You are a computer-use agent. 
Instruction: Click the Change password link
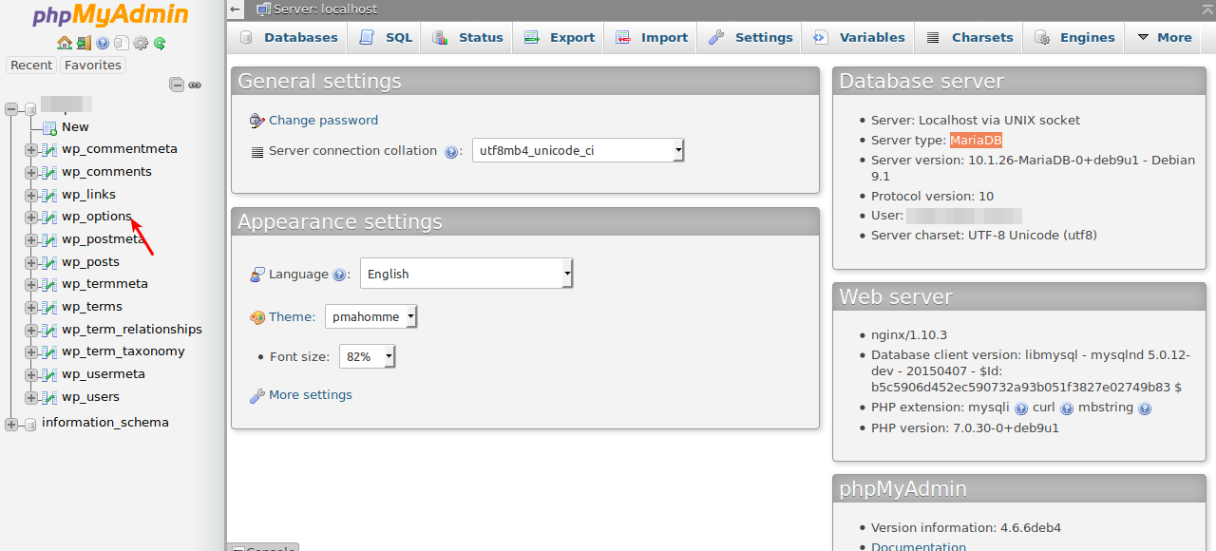(323, 121)
